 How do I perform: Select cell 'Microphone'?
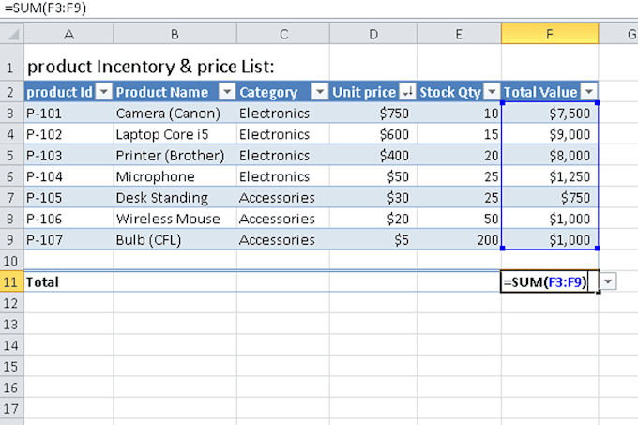click(x=175, y=176)
